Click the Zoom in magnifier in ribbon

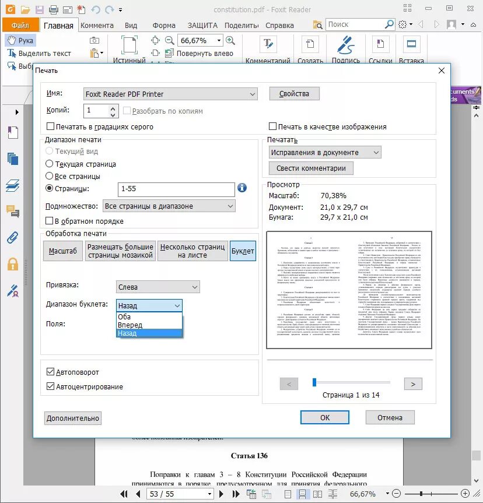pyautogui.click(x=230, y=40)
